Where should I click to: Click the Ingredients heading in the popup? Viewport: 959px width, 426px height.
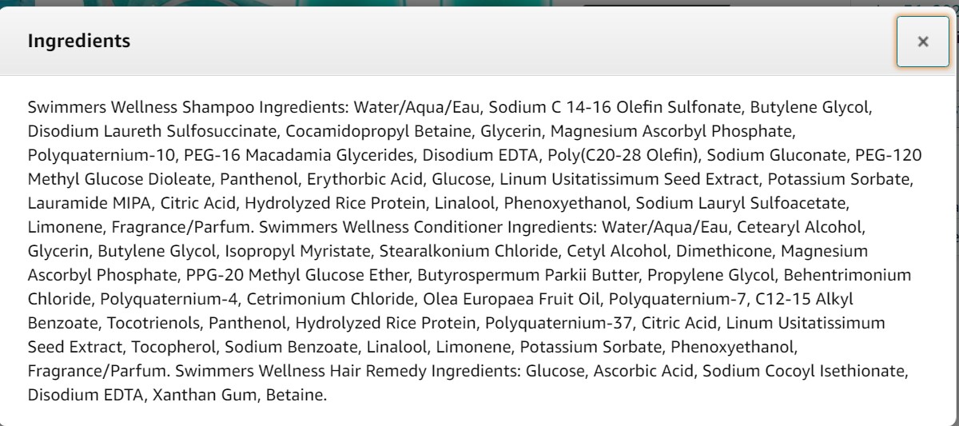(78, 41)
